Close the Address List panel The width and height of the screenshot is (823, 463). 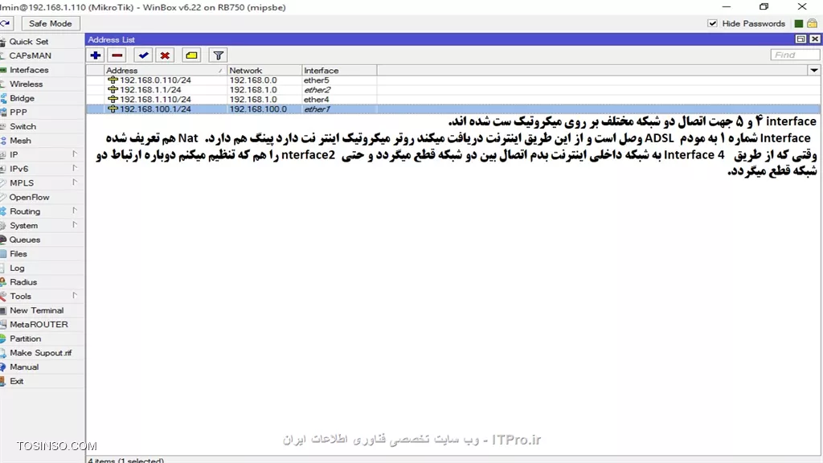point(815,39)
